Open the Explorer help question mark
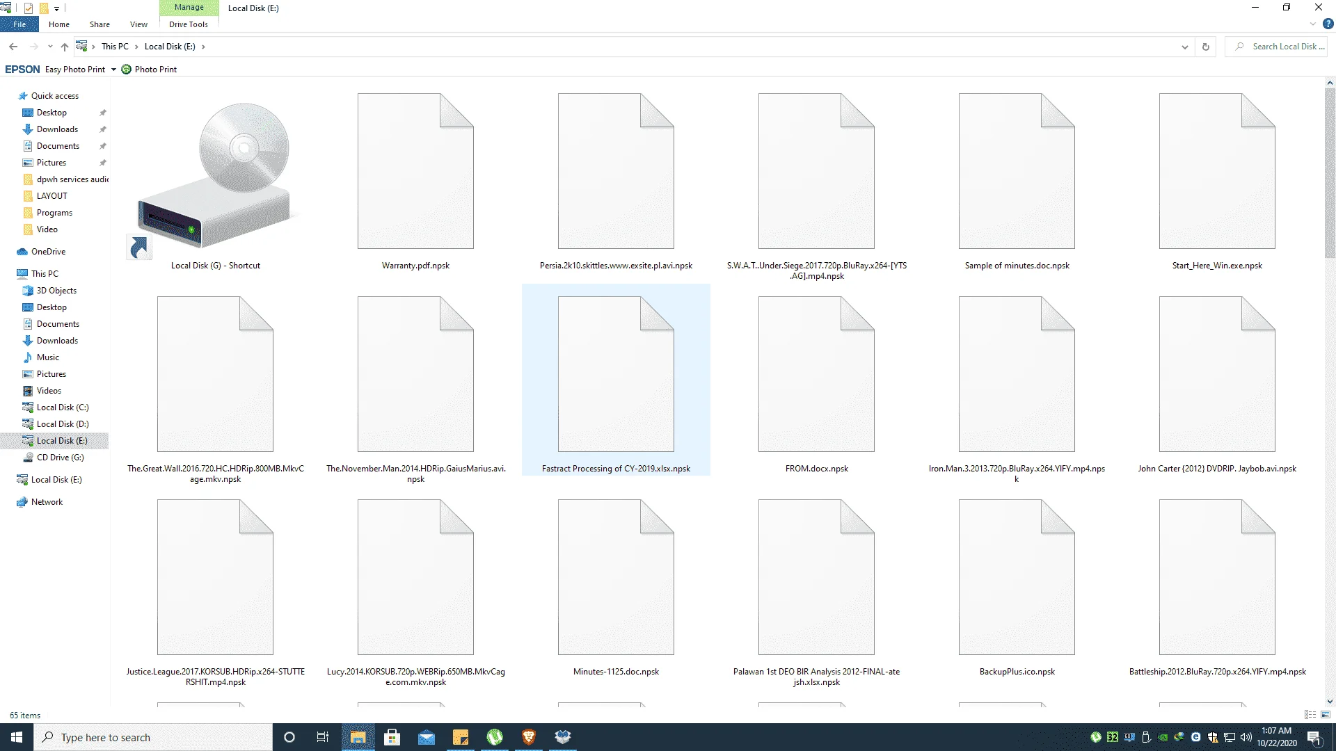 [x=1328, y=24]
